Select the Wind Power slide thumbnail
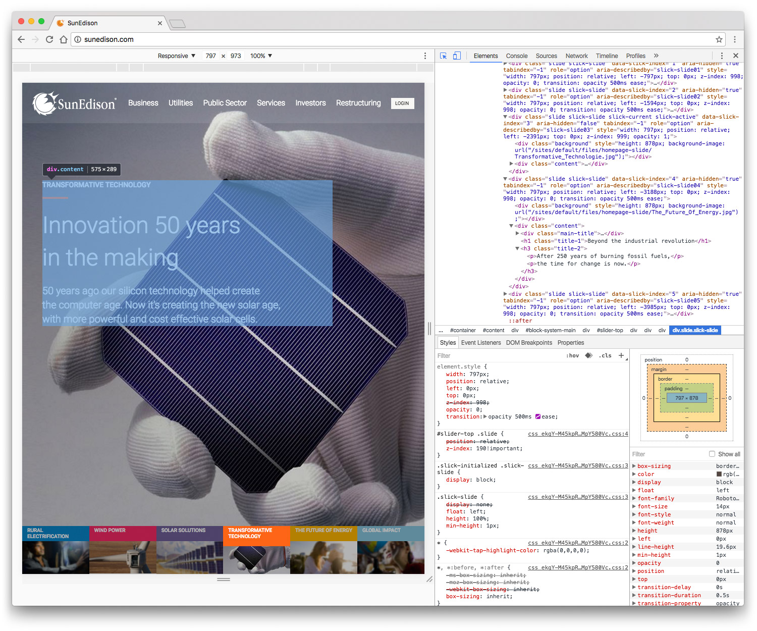Screen dimensions: 757x631 click(x=123, y=550)
